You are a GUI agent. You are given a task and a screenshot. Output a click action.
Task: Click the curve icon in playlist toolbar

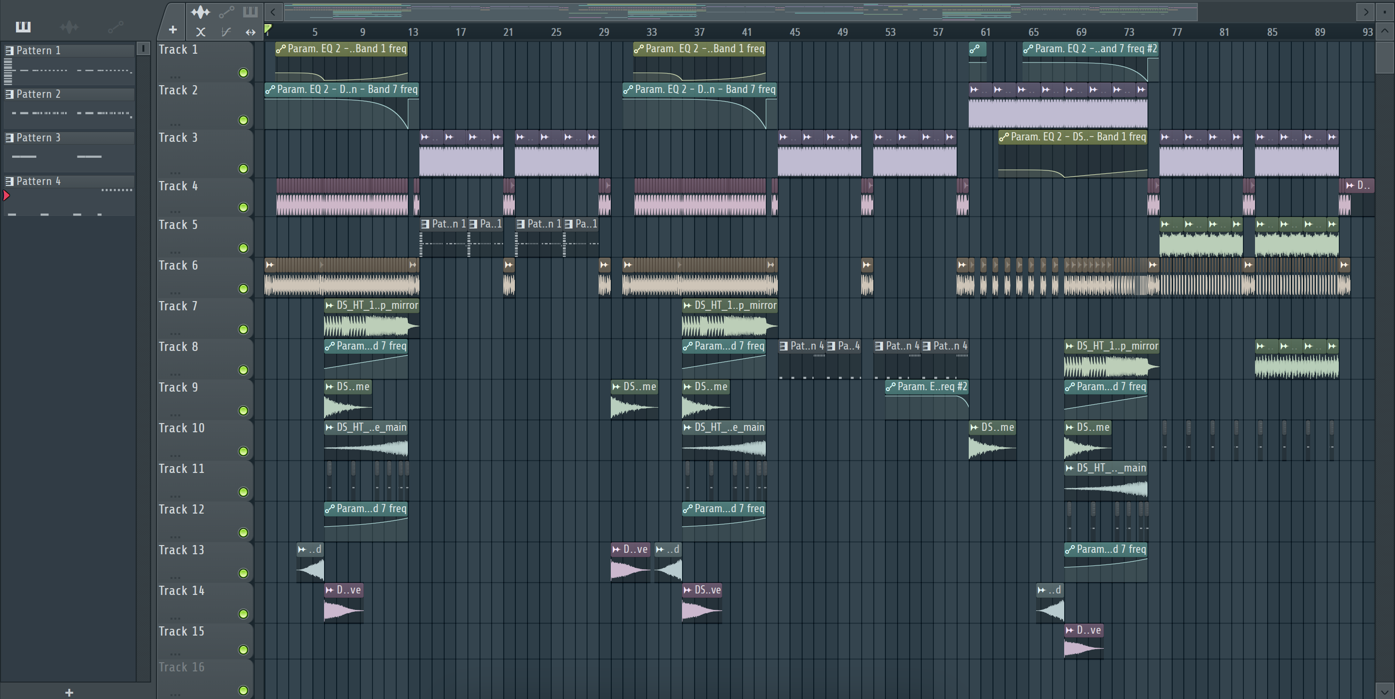click(226, 32)
